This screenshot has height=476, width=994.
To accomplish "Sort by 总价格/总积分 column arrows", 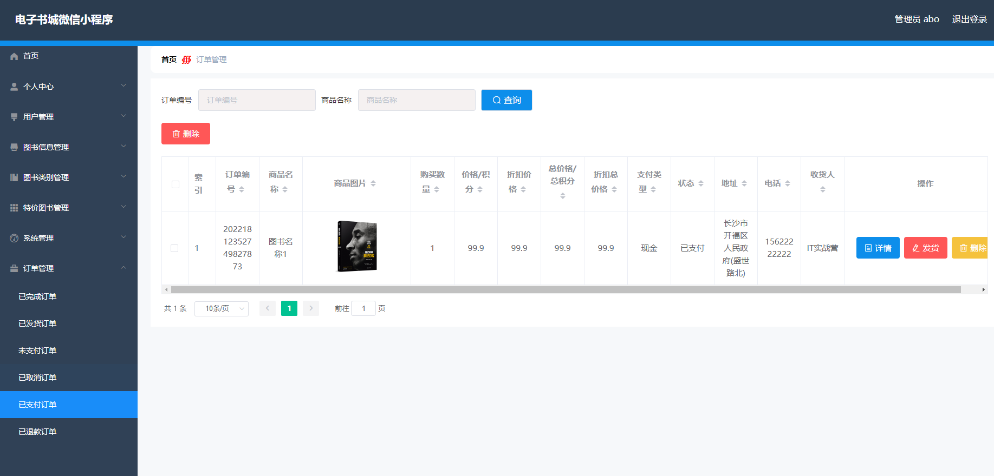I will click(x=563, y=196).
